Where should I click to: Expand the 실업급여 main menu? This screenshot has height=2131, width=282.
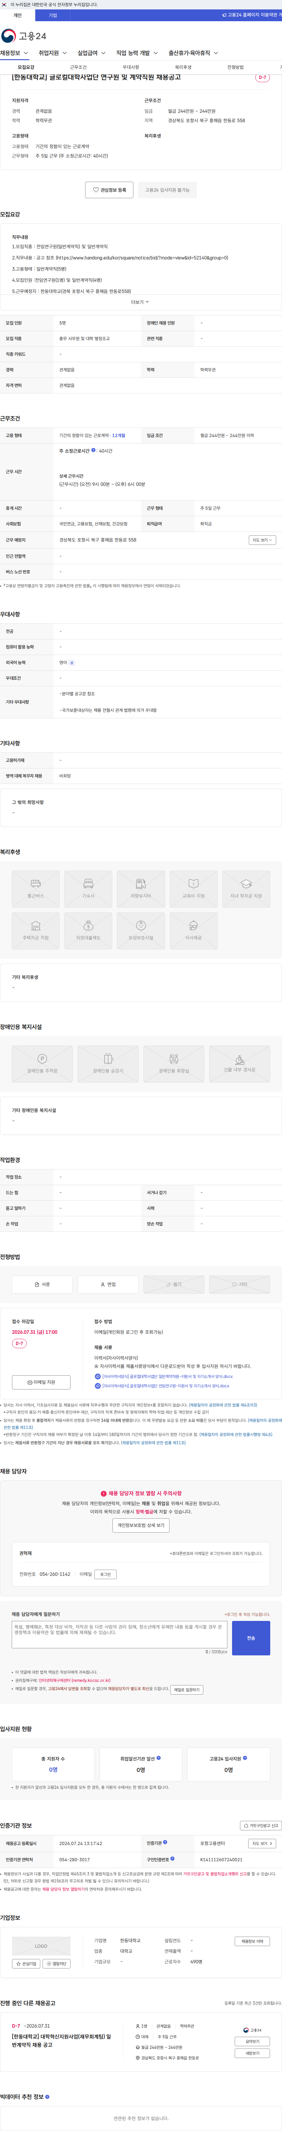point(92,53)
